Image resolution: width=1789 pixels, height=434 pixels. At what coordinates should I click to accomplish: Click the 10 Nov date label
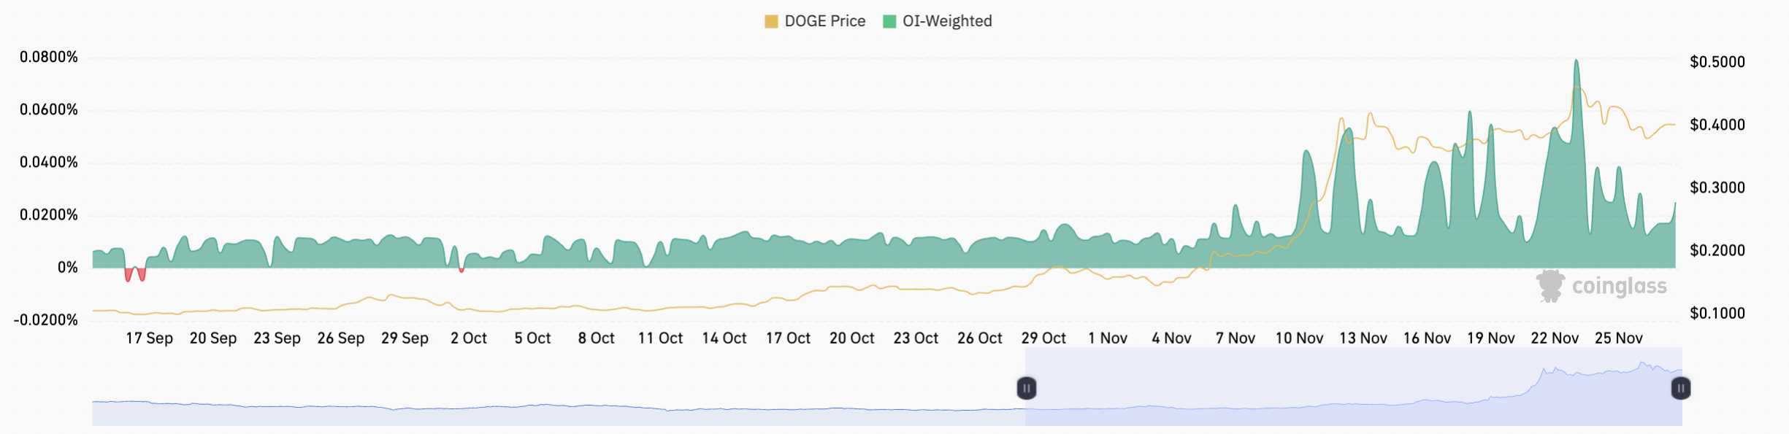tap(1299, 338)
